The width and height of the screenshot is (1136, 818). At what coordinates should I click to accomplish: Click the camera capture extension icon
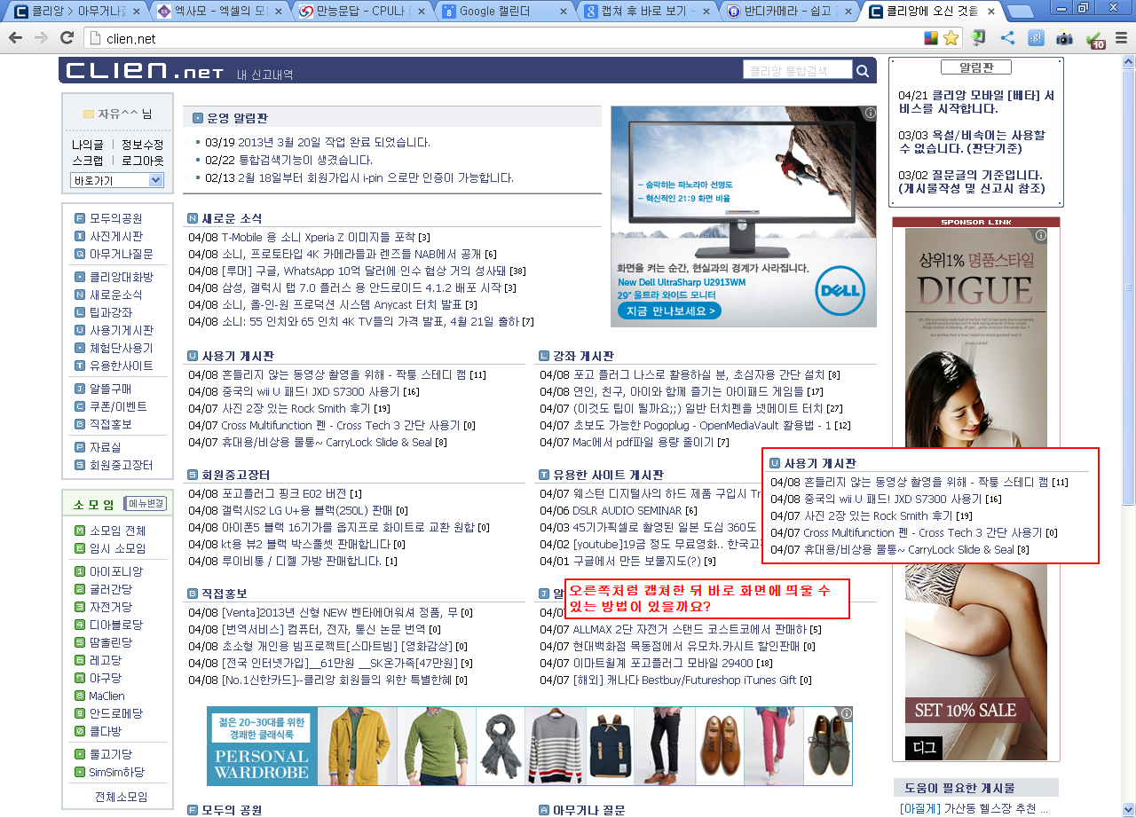click(x=1064, y=38)
